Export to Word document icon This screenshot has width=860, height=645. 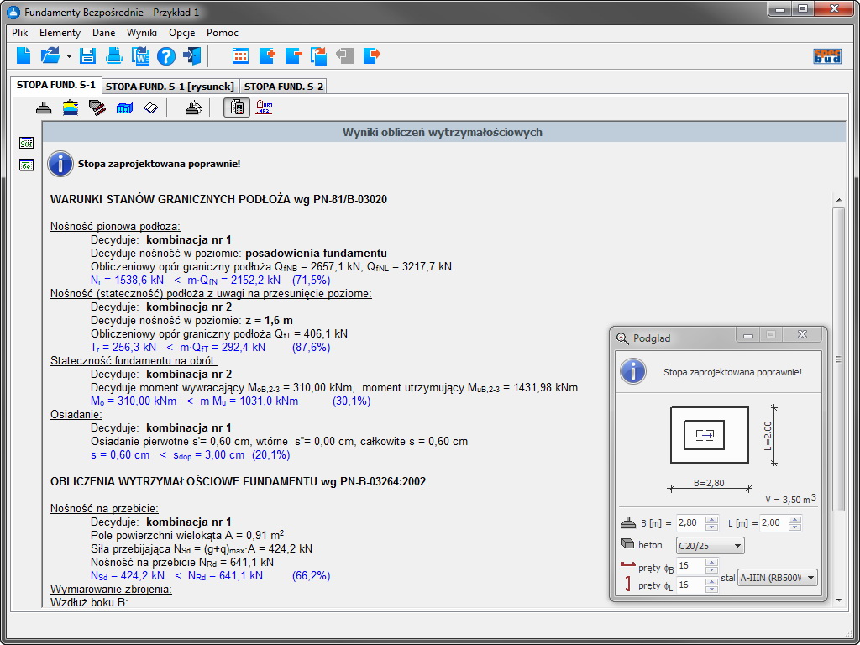[x=139, y=56]
